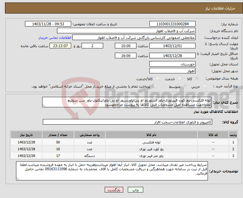The image size is (243, 198).
Task: Click the گروه کالا field کامپیوتر و فناوری اطلاعات
Action: 128,122
